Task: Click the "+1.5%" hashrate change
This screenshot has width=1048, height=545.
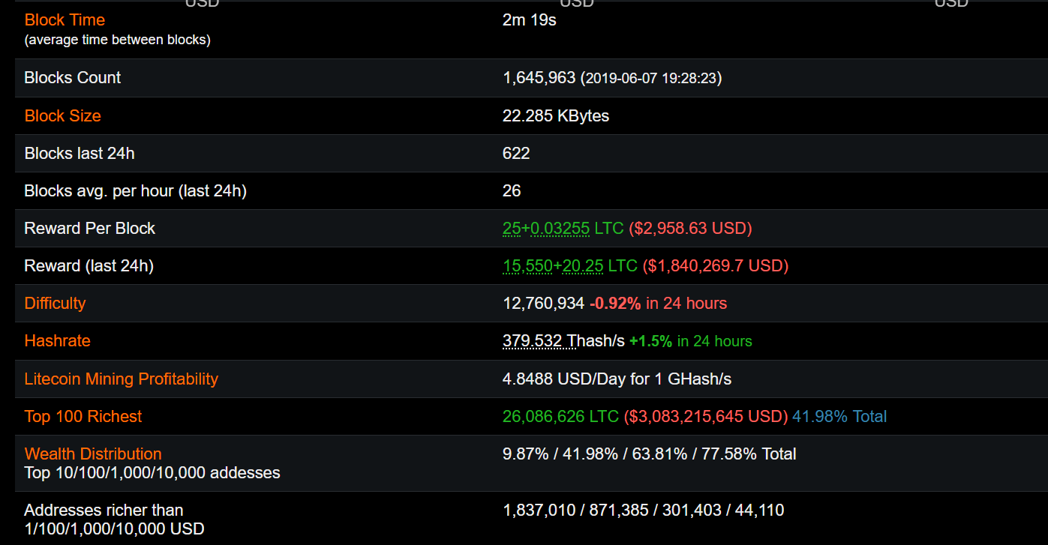Action: click(x=651, y=341)
